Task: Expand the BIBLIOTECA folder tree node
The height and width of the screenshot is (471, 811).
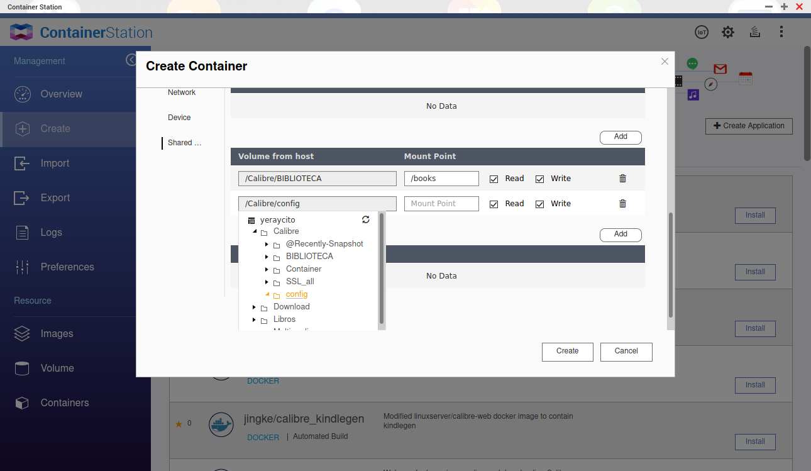Action: [267, 257]
